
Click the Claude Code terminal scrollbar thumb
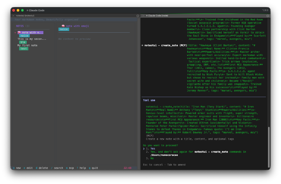269,147
